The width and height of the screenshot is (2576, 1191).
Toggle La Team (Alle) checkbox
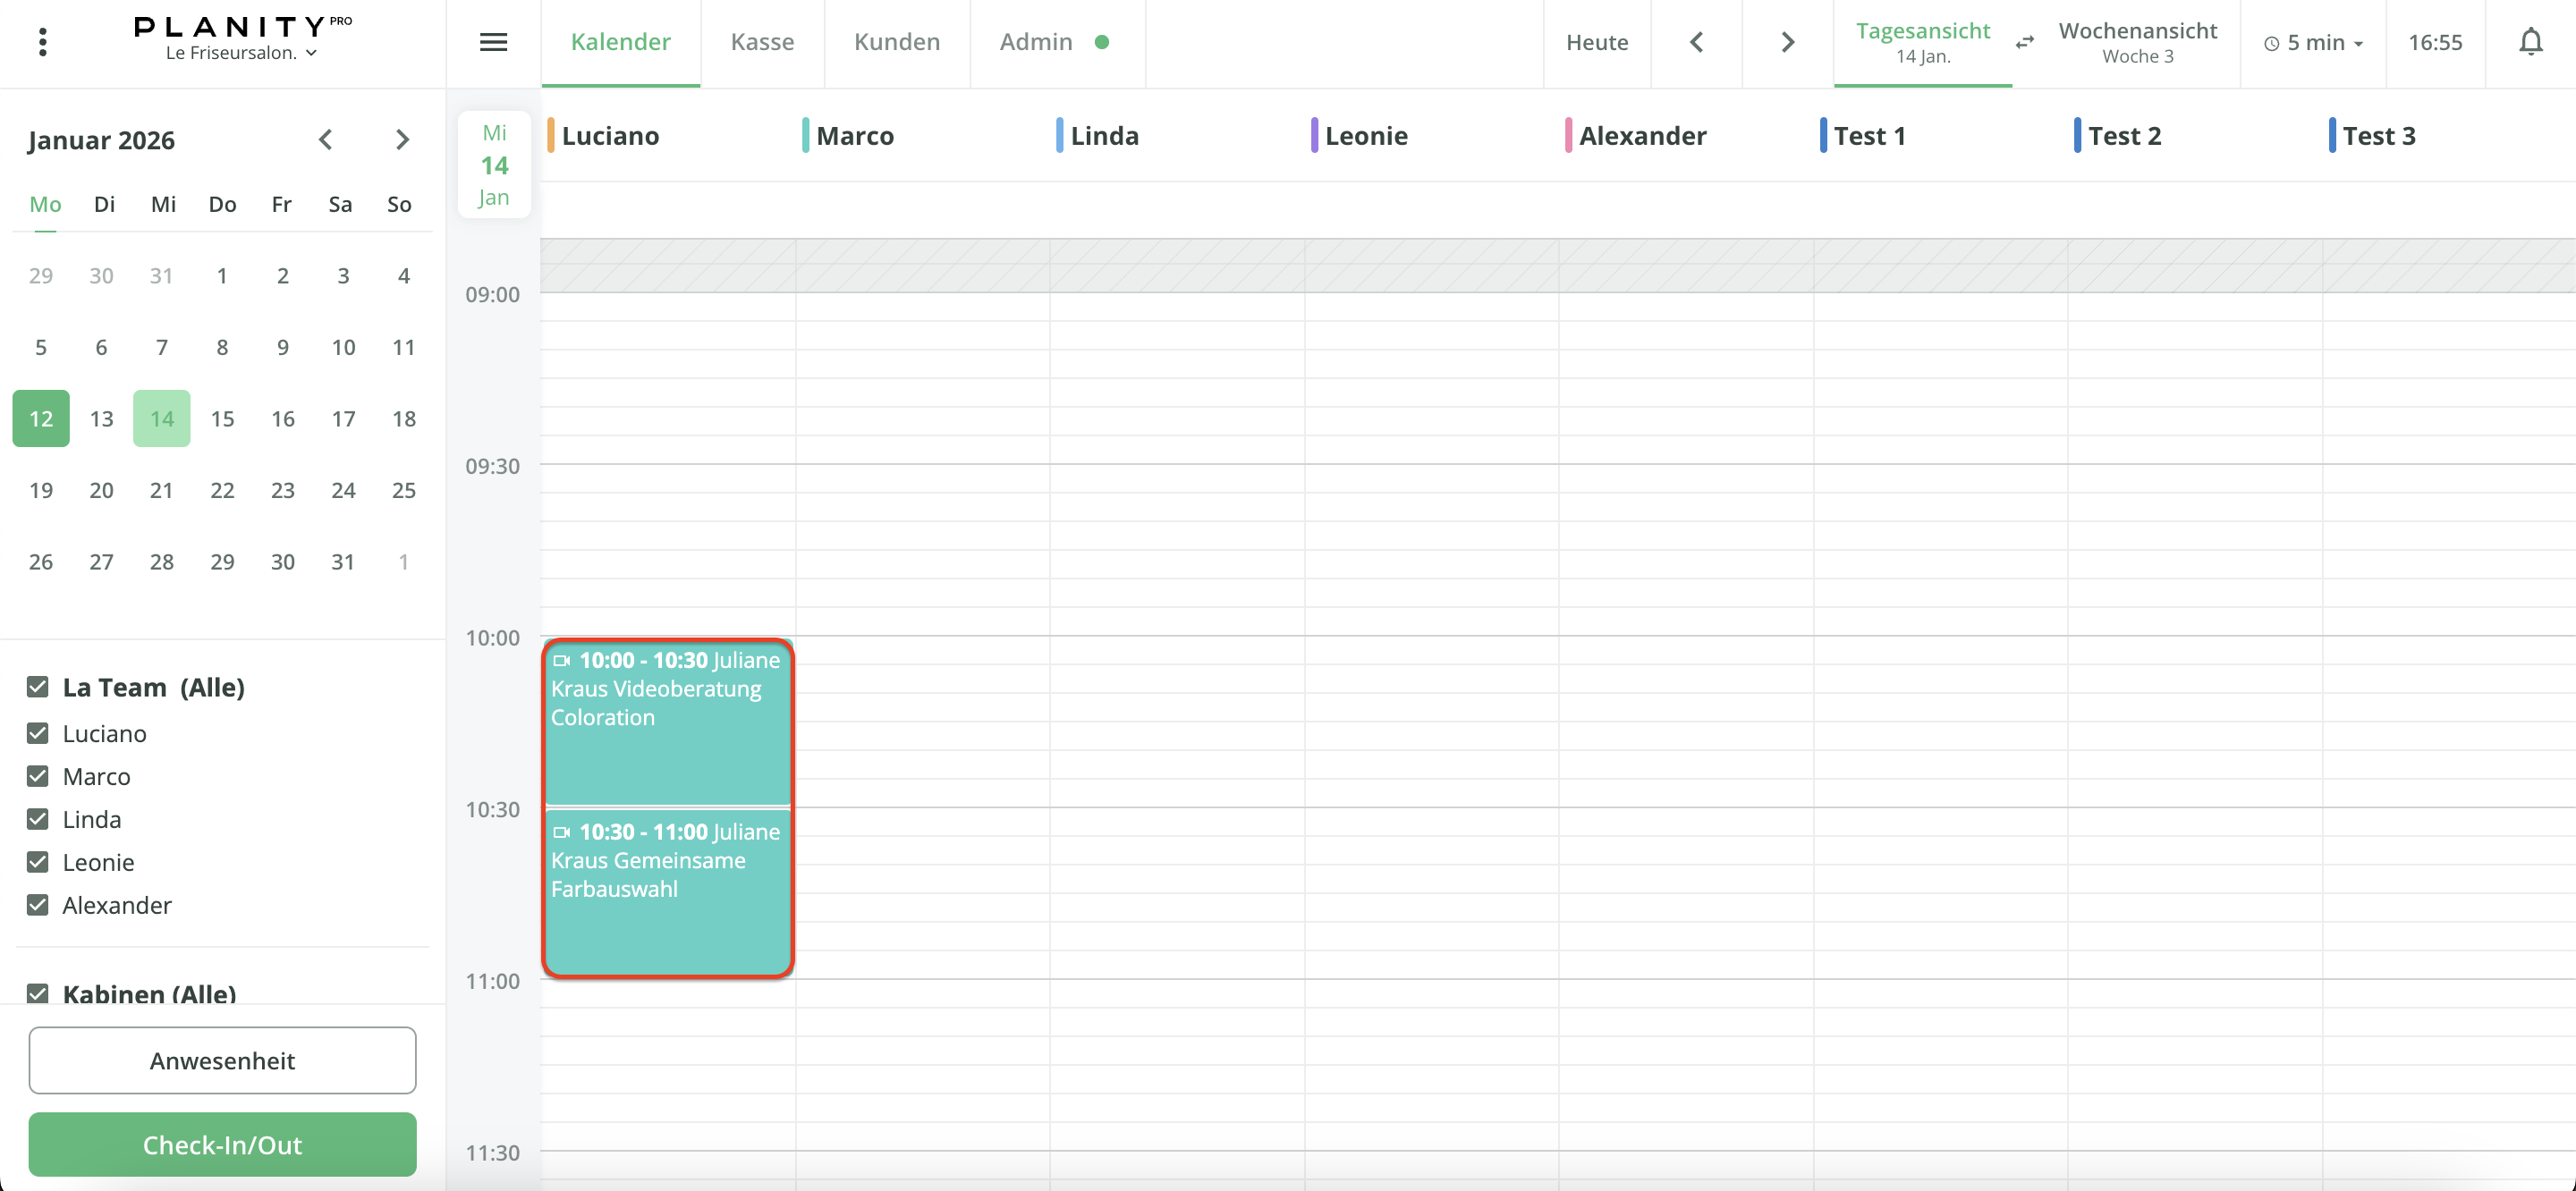[38, 687]
